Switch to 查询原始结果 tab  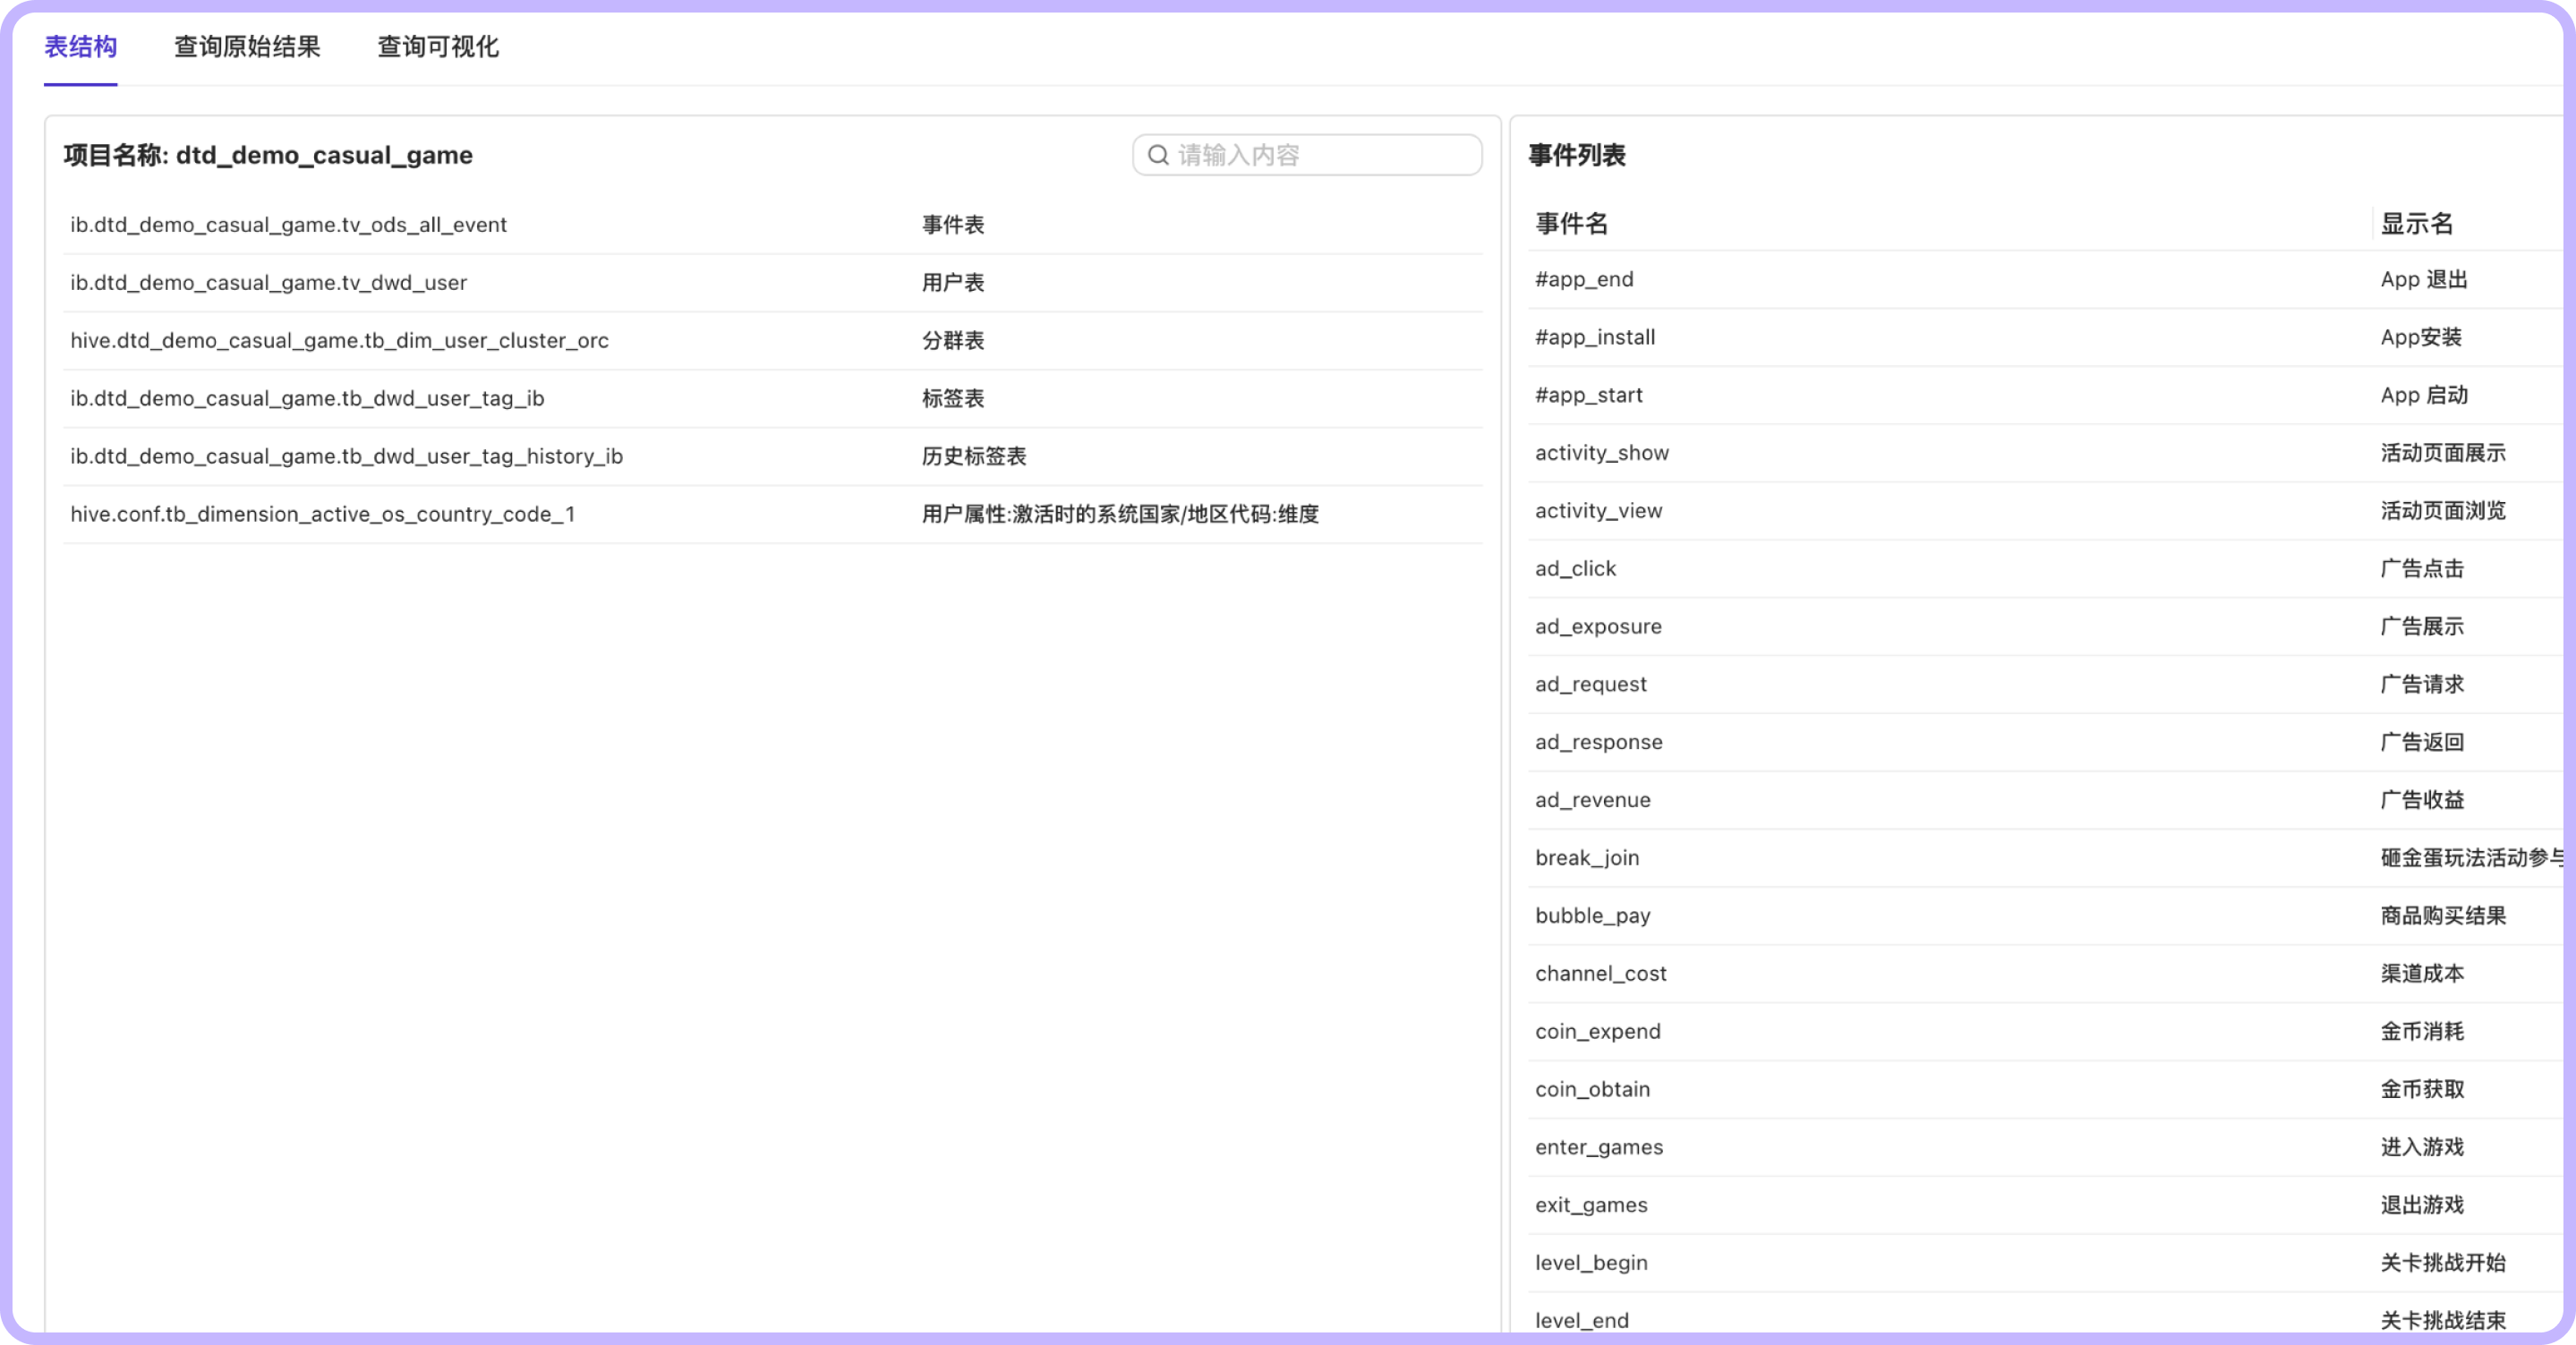point(247,47)
